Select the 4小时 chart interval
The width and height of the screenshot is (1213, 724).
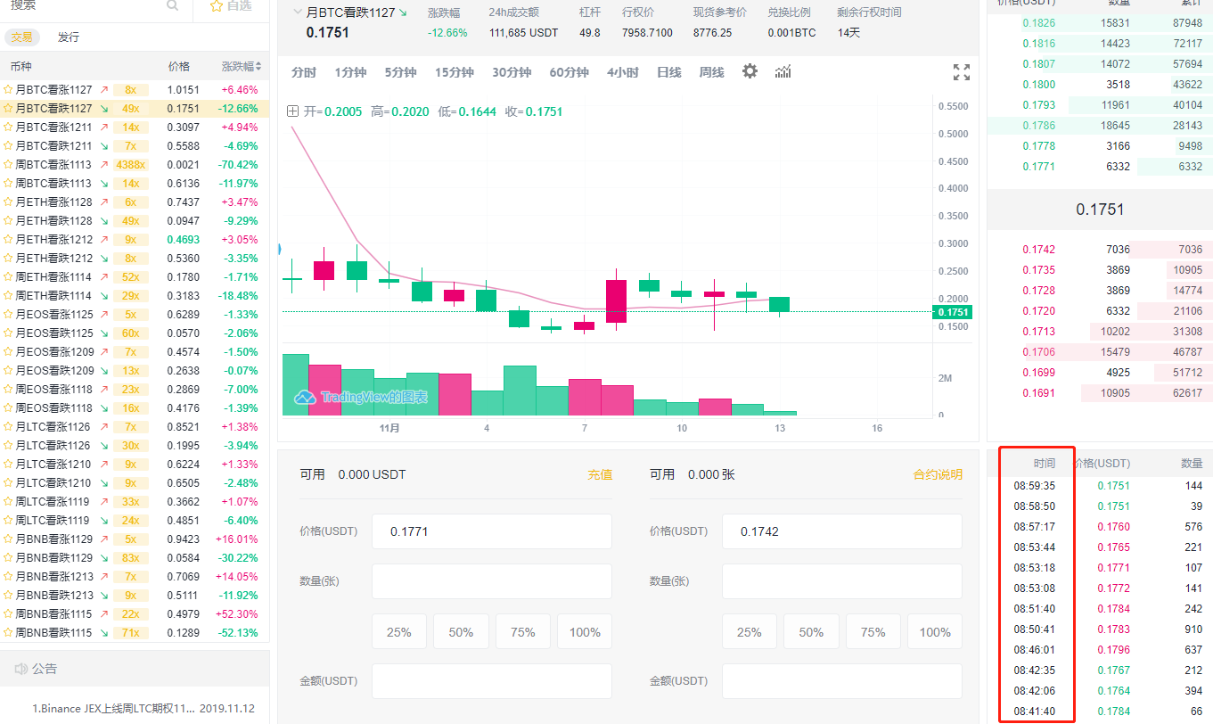pyautogui.click(x=623, y=72)
